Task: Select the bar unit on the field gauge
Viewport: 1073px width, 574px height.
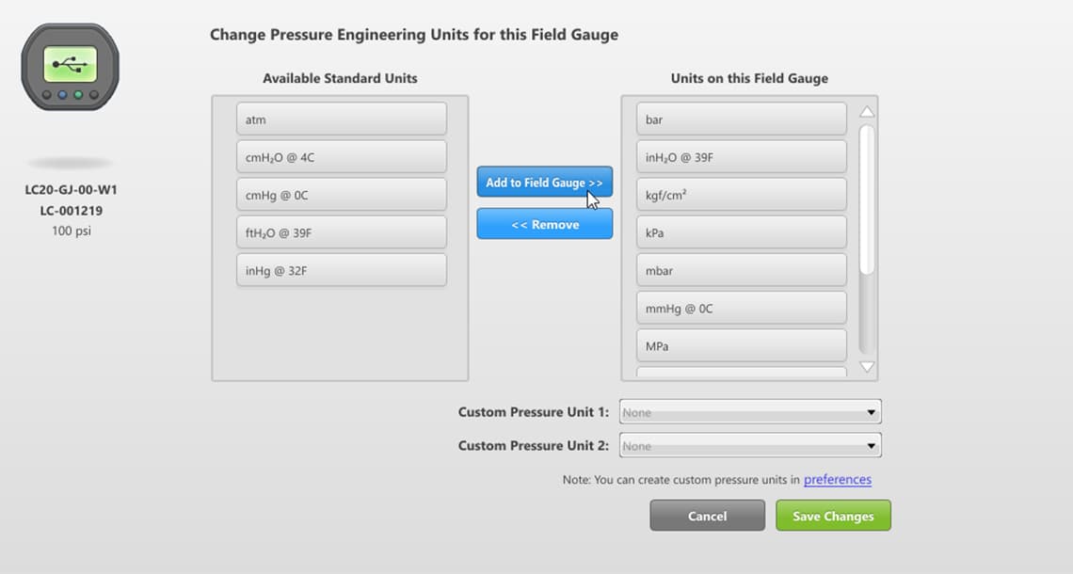Action: [x=741, y=119]
